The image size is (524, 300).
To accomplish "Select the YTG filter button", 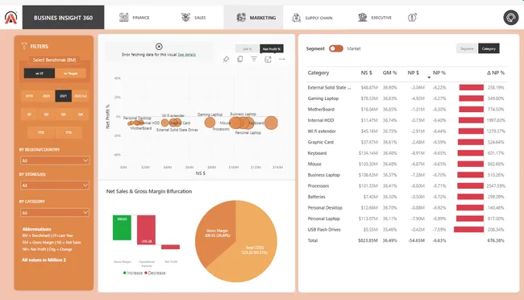I will tap(69, 132).
